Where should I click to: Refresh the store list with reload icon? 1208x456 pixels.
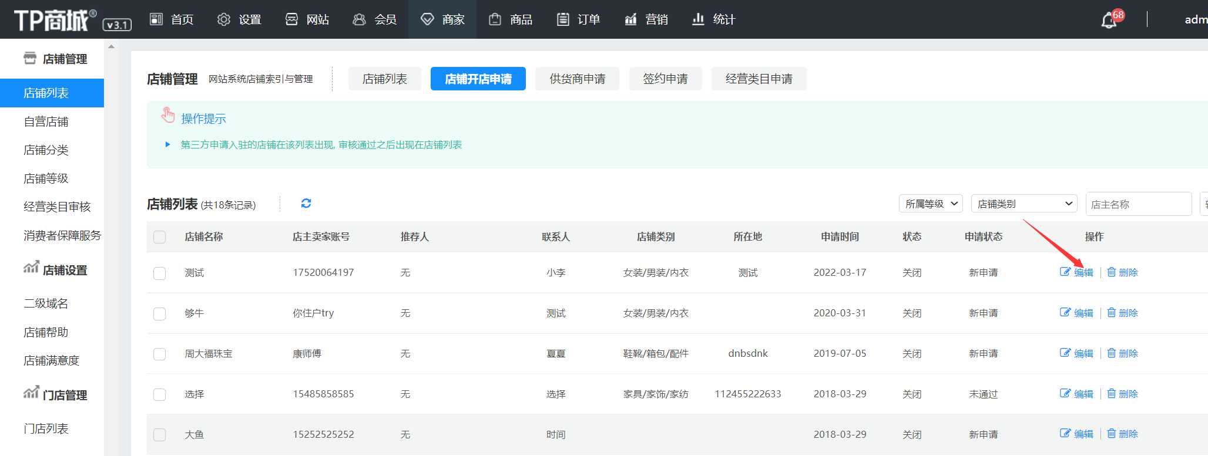pos(306,203)
